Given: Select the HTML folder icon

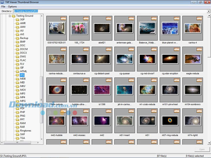Looking at the screenshot, I should (x=17, y=71).
